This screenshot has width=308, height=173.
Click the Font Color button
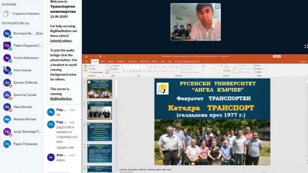click(155, 71)
